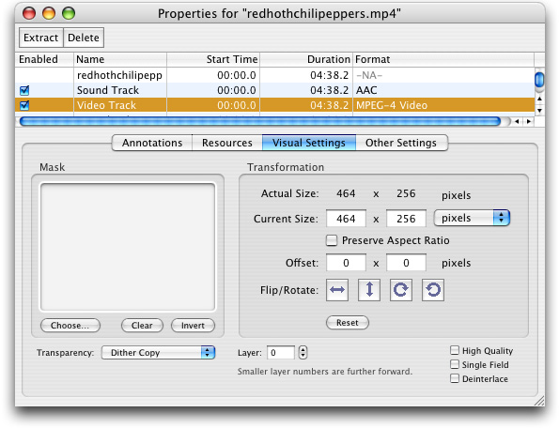This screenshot has width=559, height=428.
Task: Open the Other Settings tab
Action: coord(401,143)
